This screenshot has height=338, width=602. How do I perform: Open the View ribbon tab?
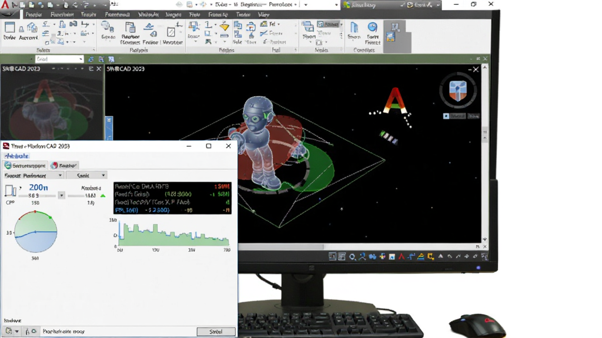click(263, 15)
